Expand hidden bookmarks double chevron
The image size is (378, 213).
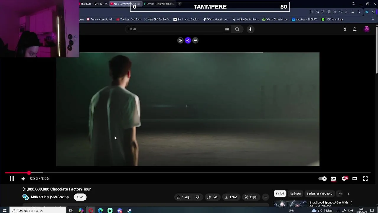click(373, 20)
